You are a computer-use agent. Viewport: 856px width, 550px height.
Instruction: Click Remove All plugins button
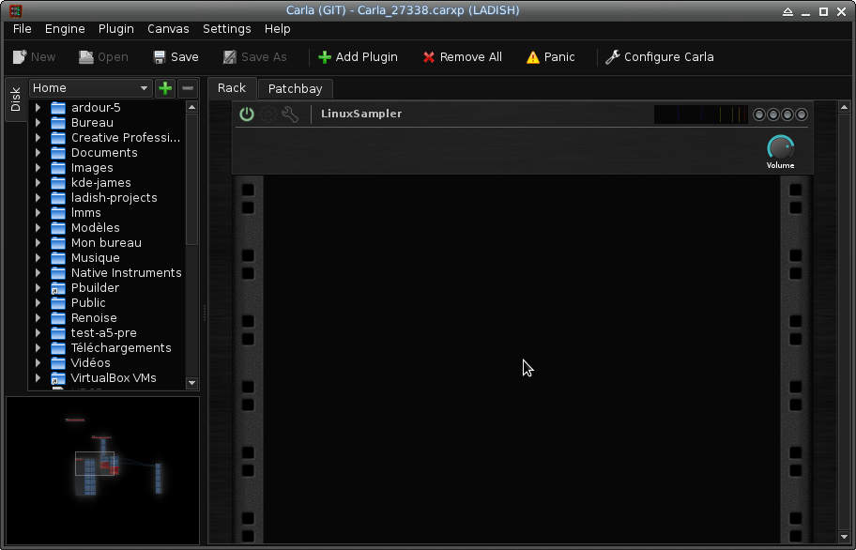[x=463, y=57]
